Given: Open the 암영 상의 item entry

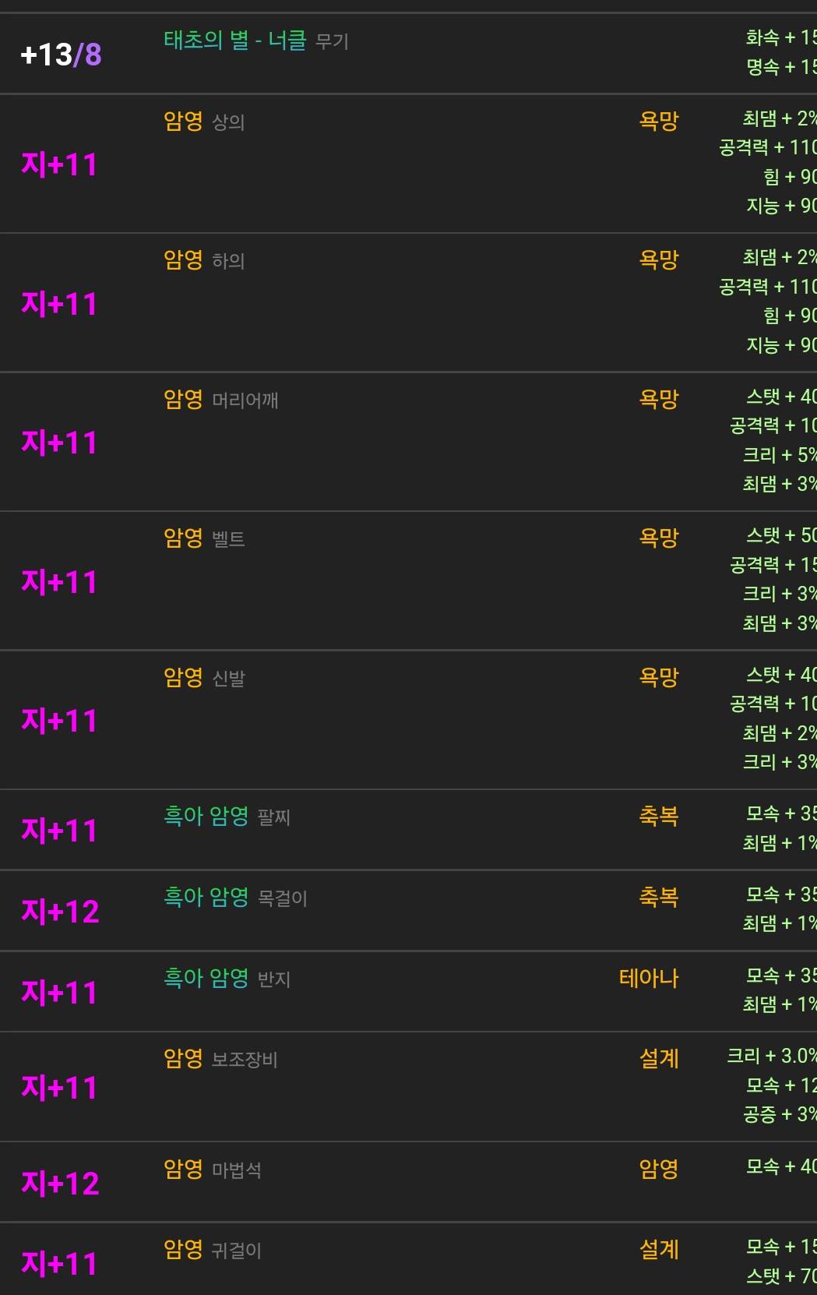Looking at the screenshot, I should [204, 122].
